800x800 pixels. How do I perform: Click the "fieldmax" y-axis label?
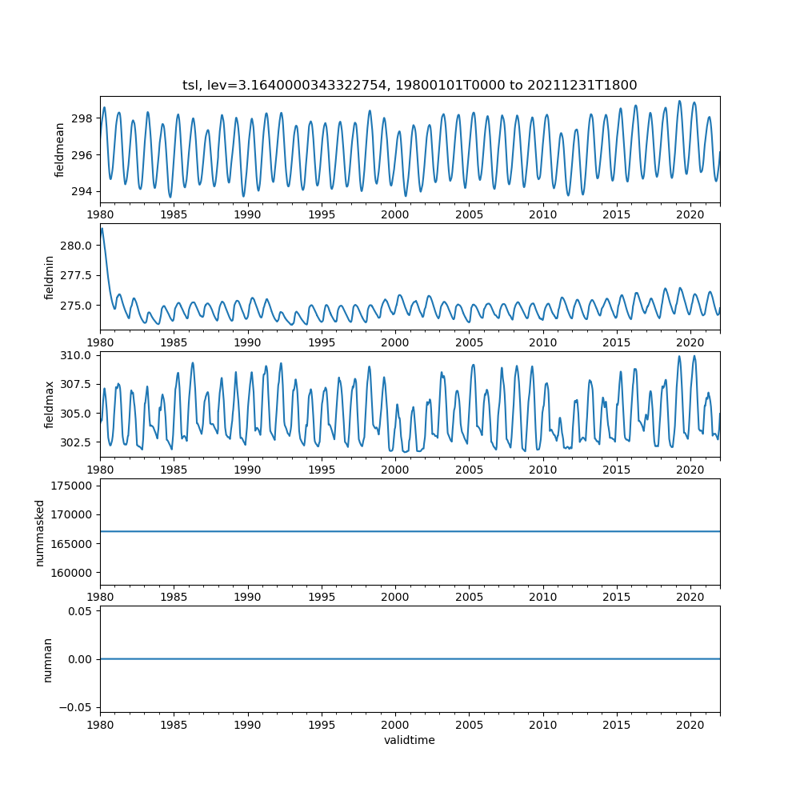point(49,404)
